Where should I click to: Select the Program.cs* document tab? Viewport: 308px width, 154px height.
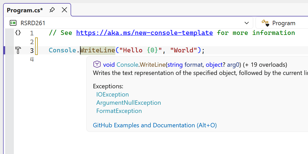click(x=25, y=10)
